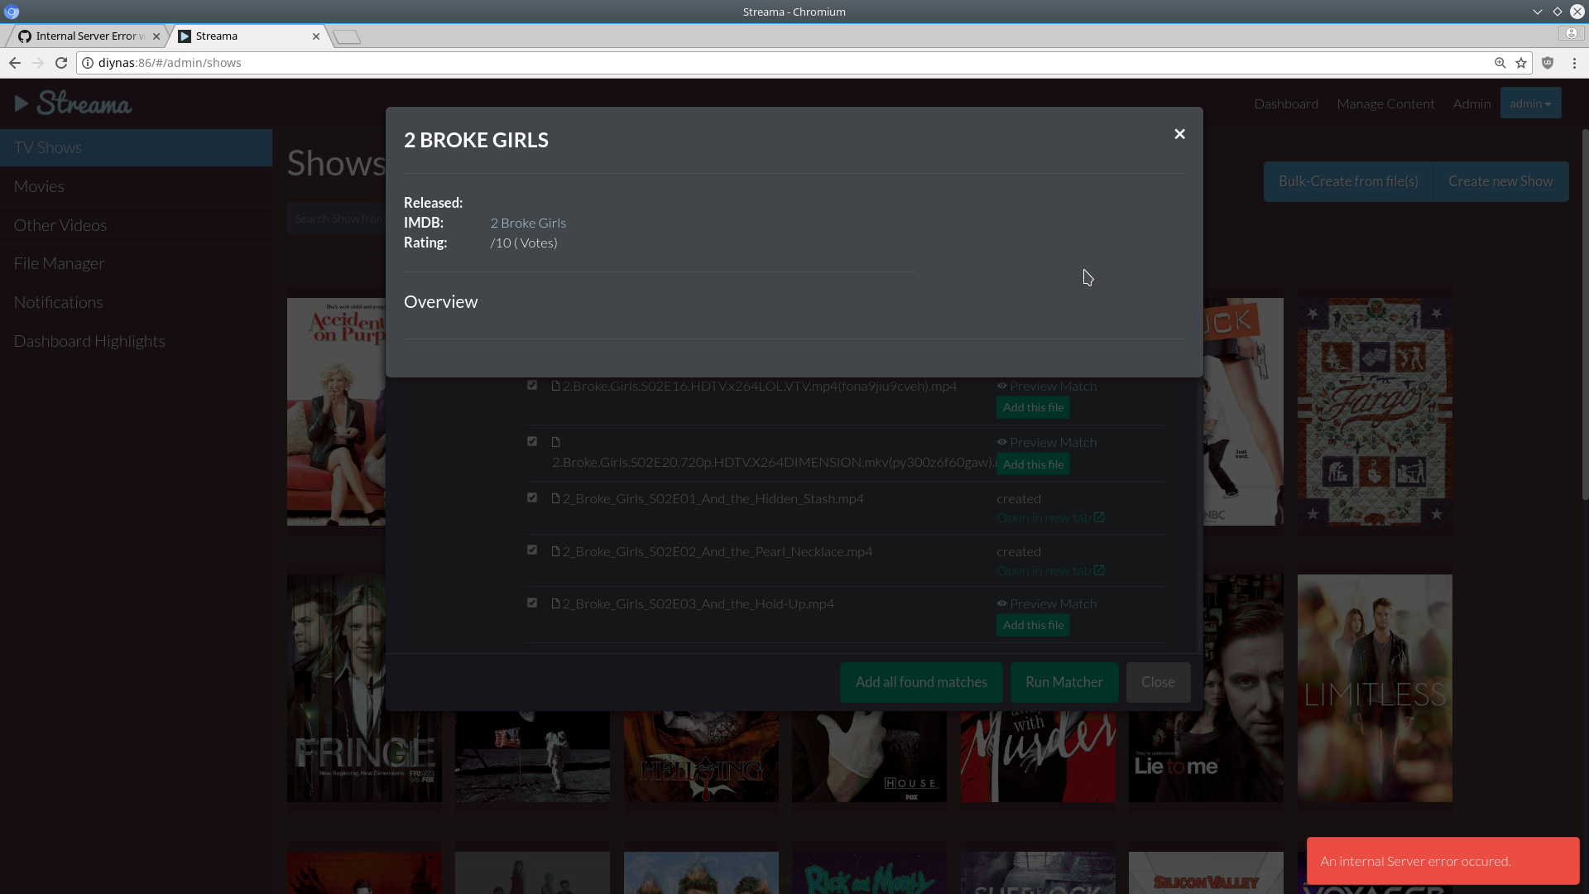The height and width of the screenshot is (894, 1589).
Task: Bookmark the page with the star icon
Action: 1523,62
